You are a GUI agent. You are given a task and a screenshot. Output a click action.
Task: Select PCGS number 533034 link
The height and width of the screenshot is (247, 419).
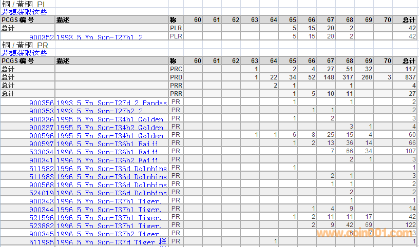[x=41, y=152]
